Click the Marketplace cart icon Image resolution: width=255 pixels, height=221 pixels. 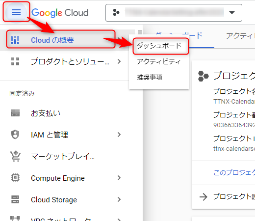click(x=15, y=156)
